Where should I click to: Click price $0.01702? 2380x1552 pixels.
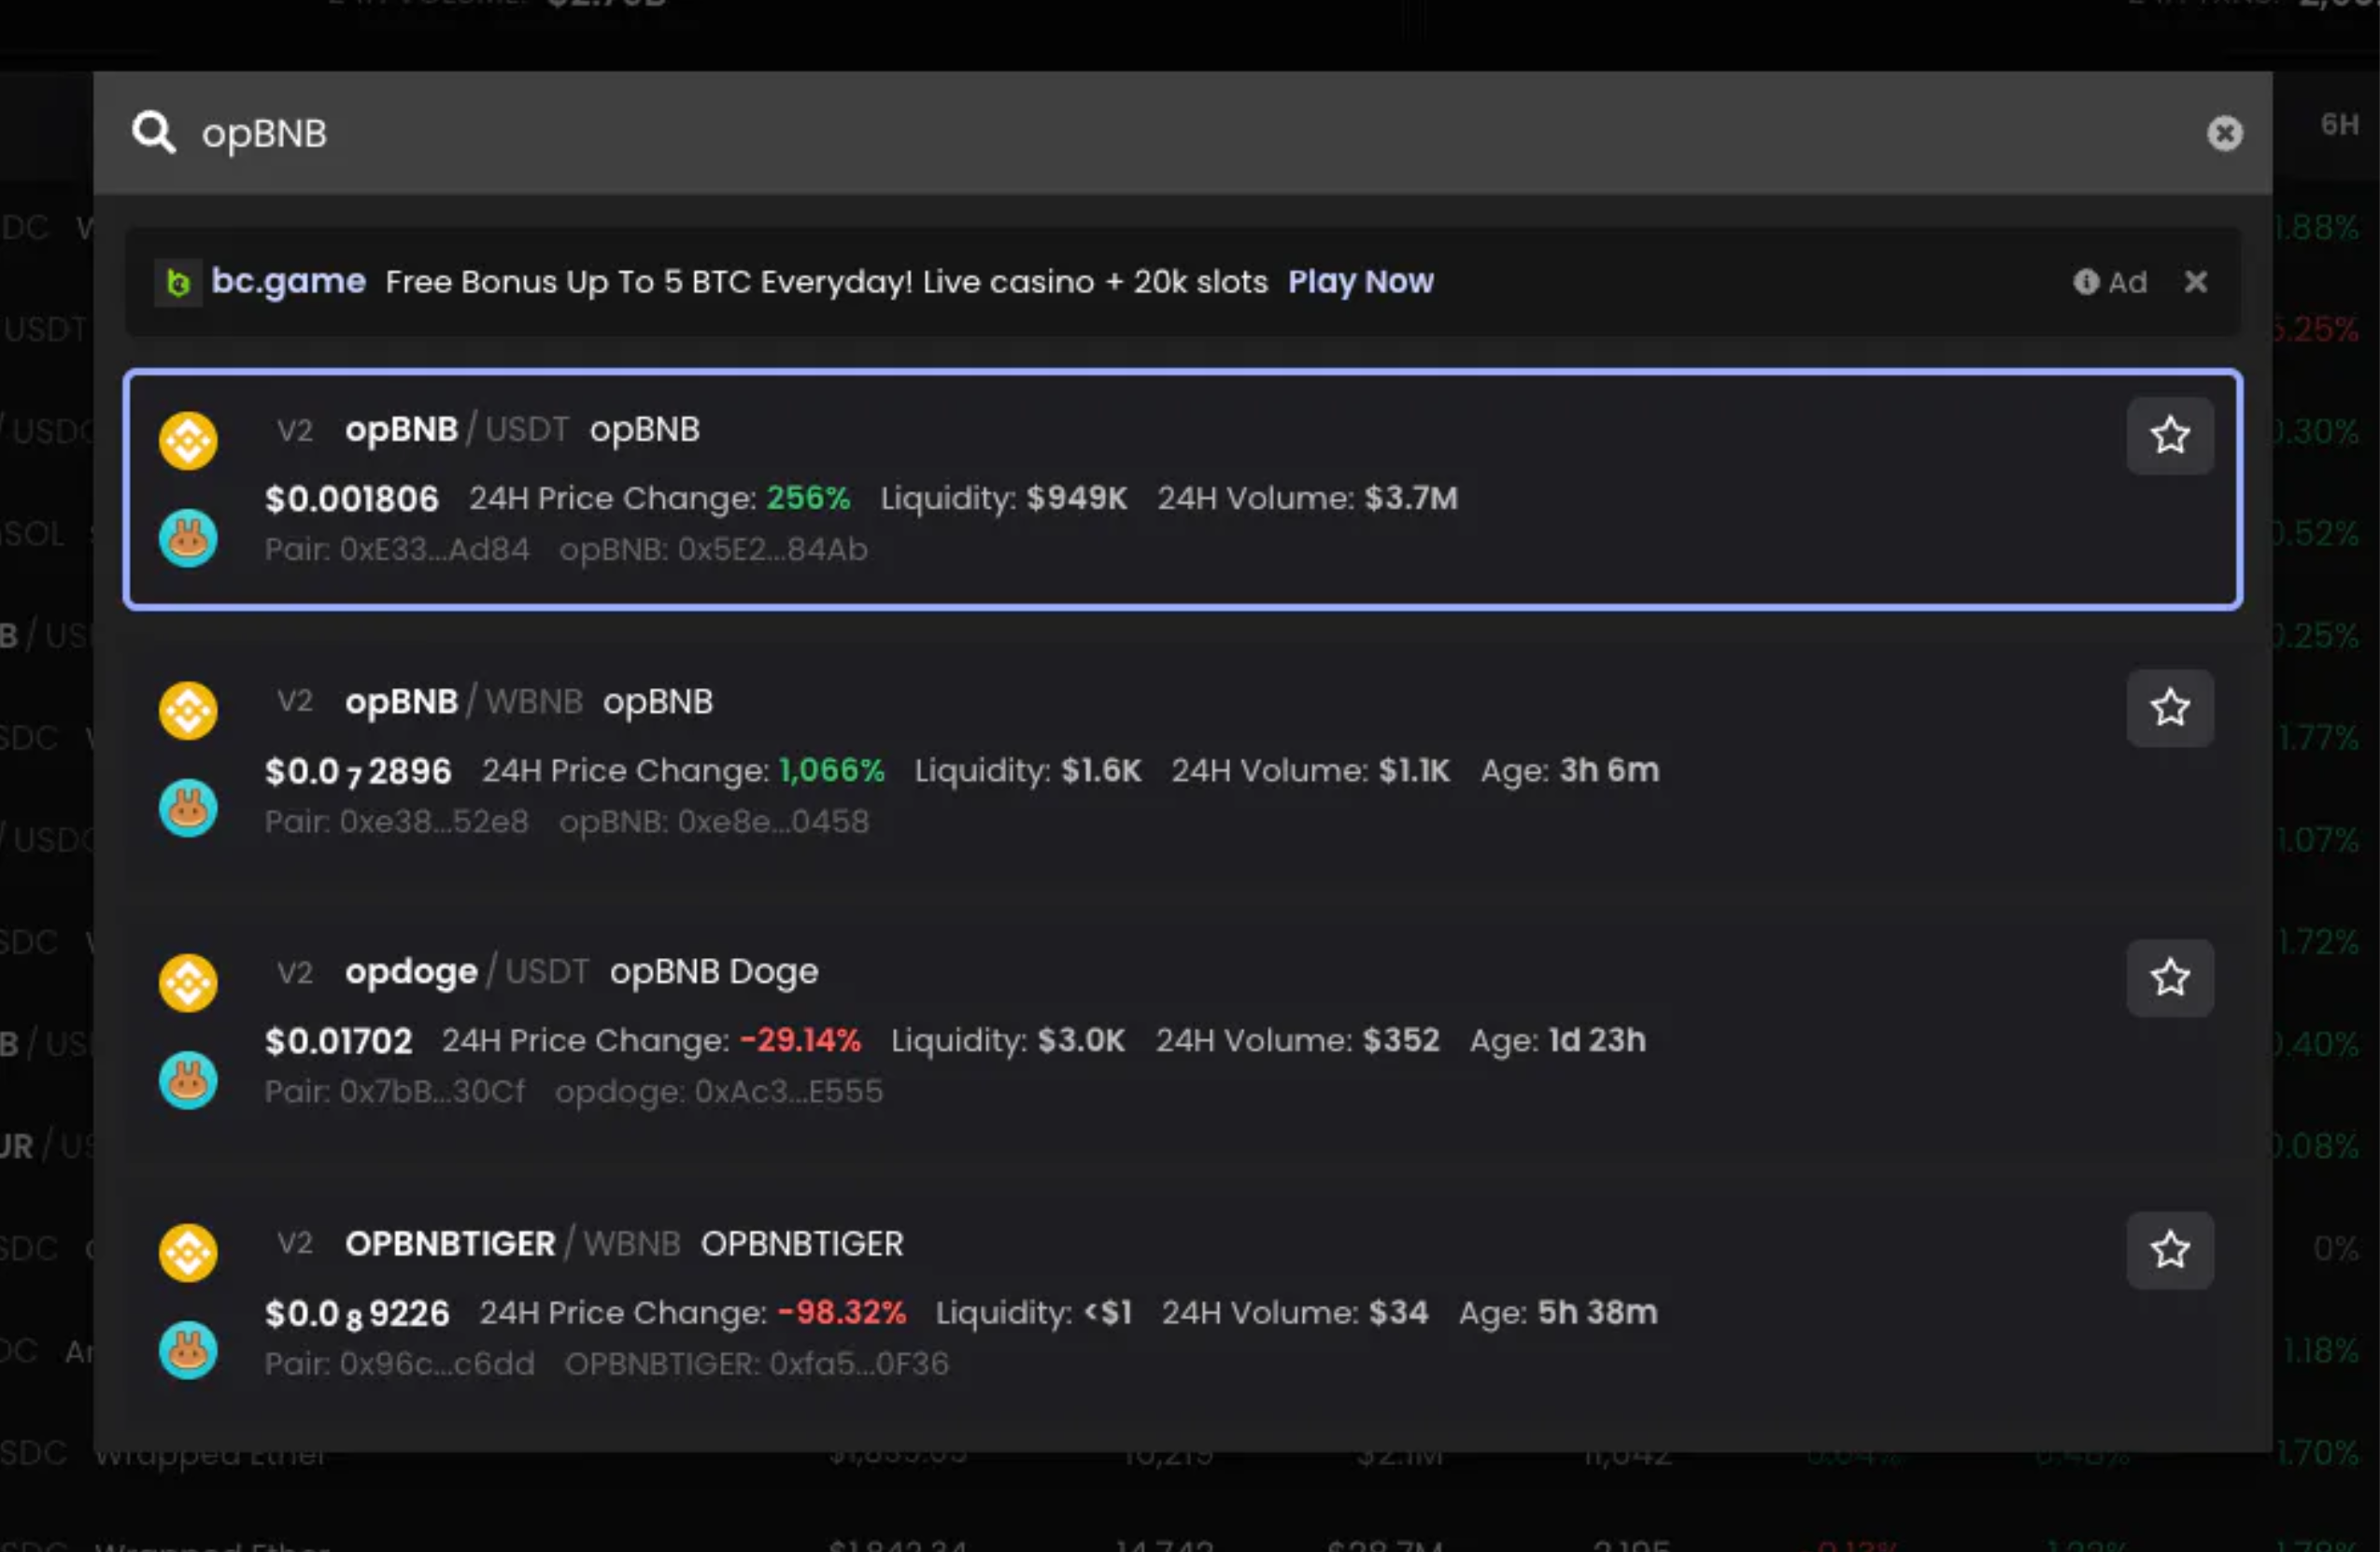[338, 1041]
